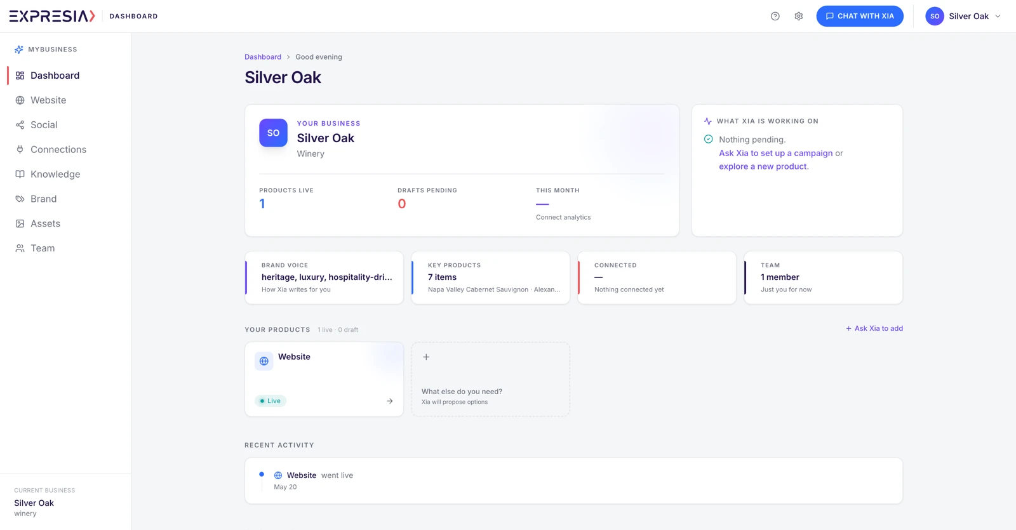Screen dimensions: 1016x530
Task: Go to the Team sidebar page
Action: [66, 249]
